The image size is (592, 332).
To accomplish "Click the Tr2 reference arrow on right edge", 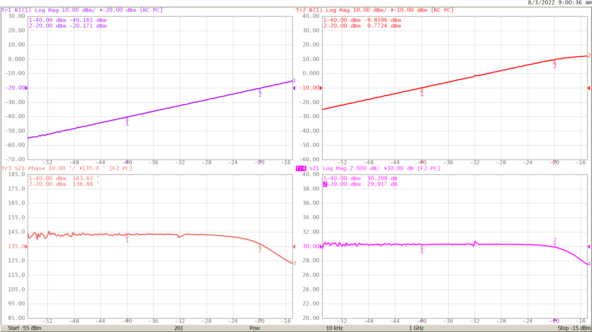I will tap(589, 88).
